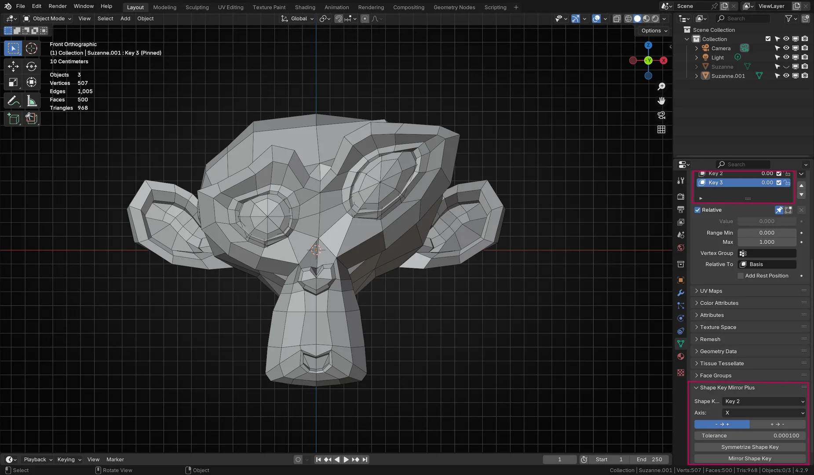This screenshot has width=814, height=475.
Task: Select the Rotate tool
Action: tap(31, 66)
